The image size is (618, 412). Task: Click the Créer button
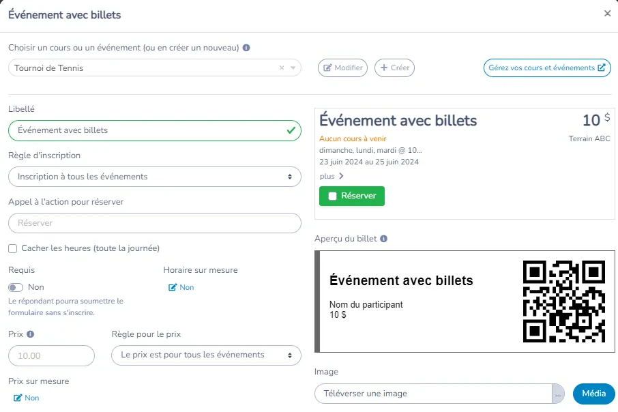pyautogui.click(x=394, y=68)
